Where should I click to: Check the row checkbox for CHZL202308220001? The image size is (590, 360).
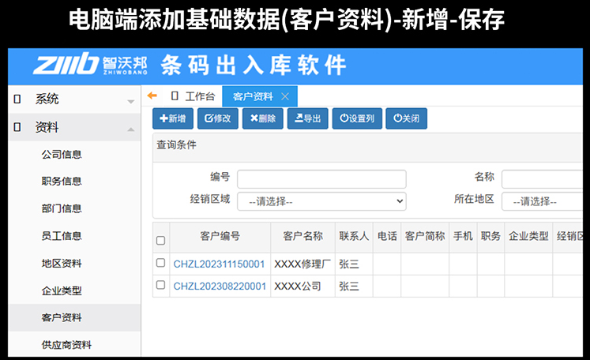point(160,285)
